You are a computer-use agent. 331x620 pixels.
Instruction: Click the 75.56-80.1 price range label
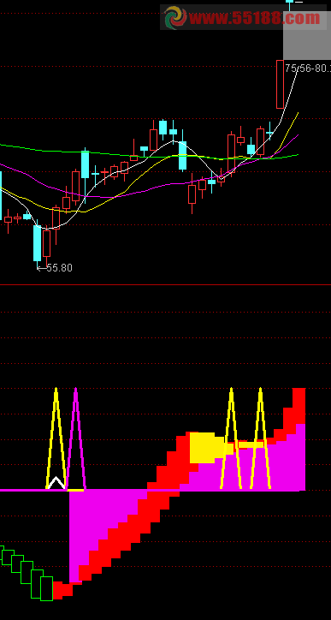(x=308, y=69)
